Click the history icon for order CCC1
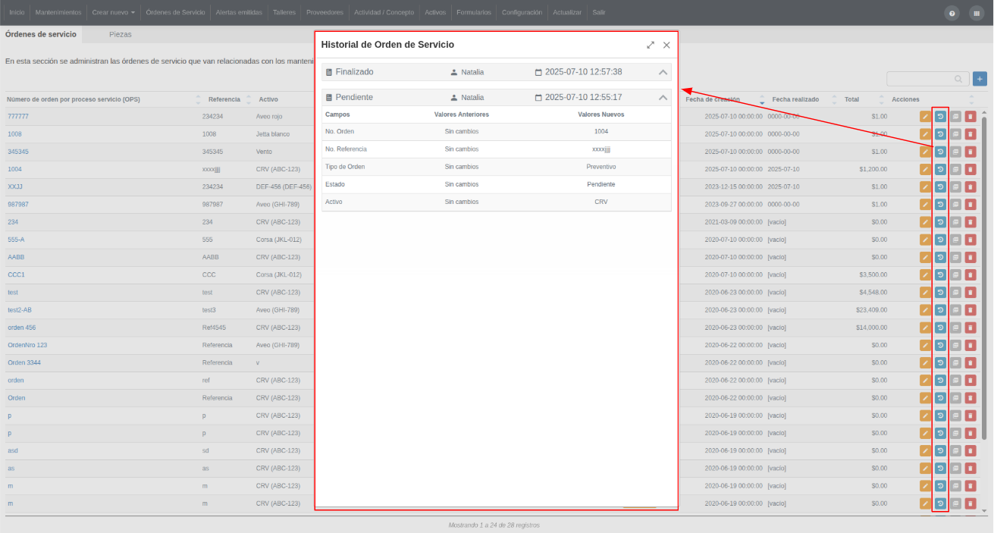Image resolution: width=994 pixels, height=533 pixels. tap(940, 274)
